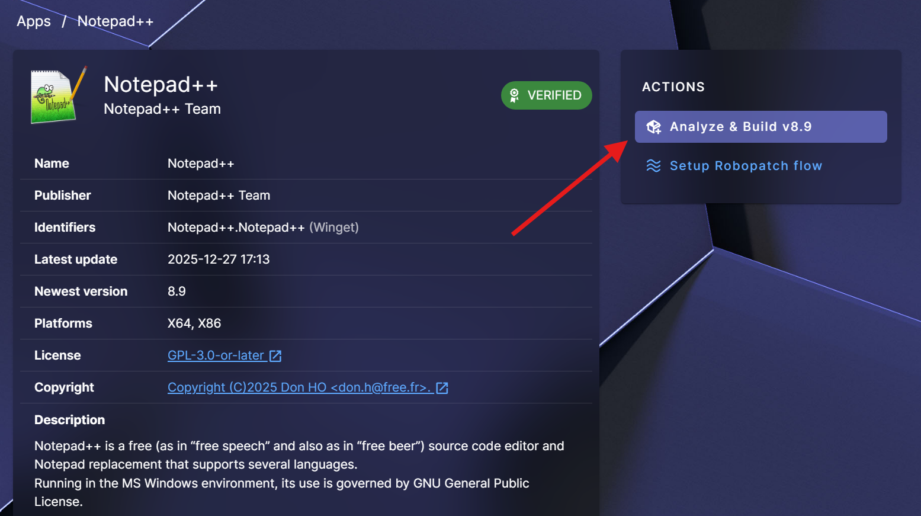
Task: Click the Analyze & Build v8.9 label
Action: pyautogui.click(x=740, y=127)
